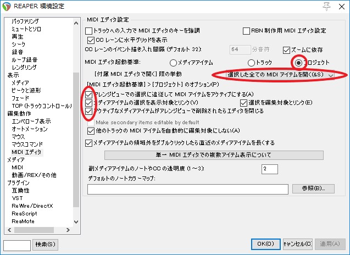Screen dimensions: 350x255
Task: Select フェード in the settings tree
Action: pyautogui.click(x=20, y=98)
